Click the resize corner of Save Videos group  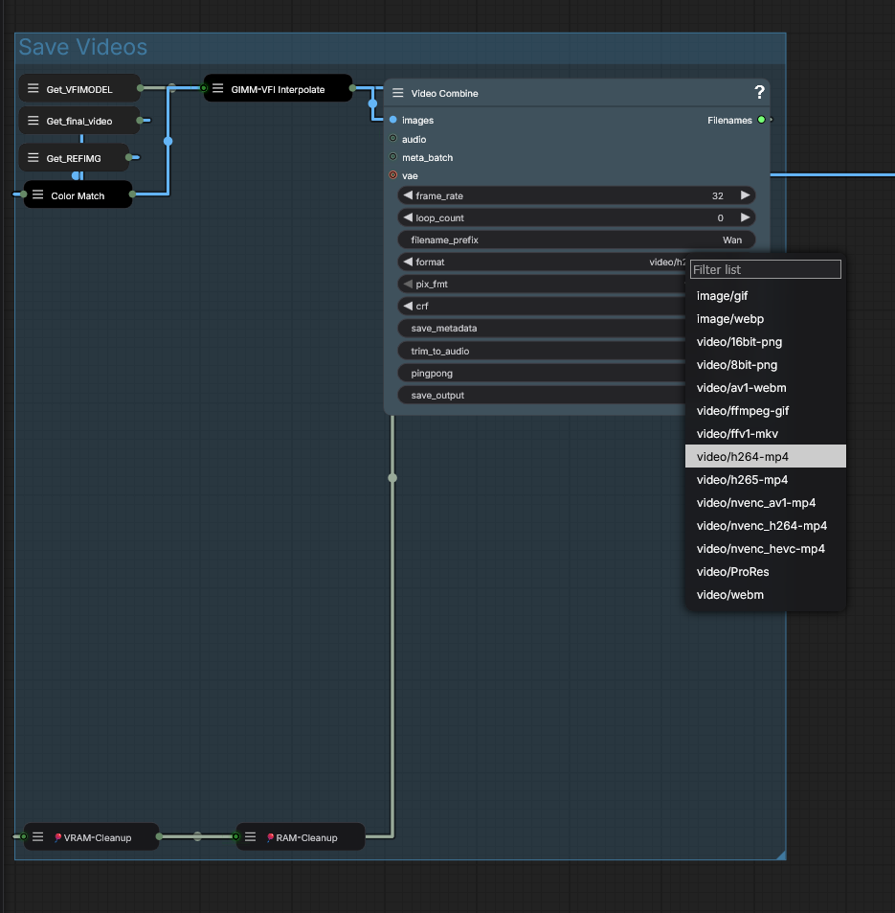point(781,855)
